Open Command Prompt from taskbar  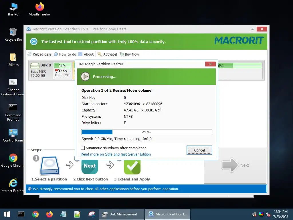(21, 214)
